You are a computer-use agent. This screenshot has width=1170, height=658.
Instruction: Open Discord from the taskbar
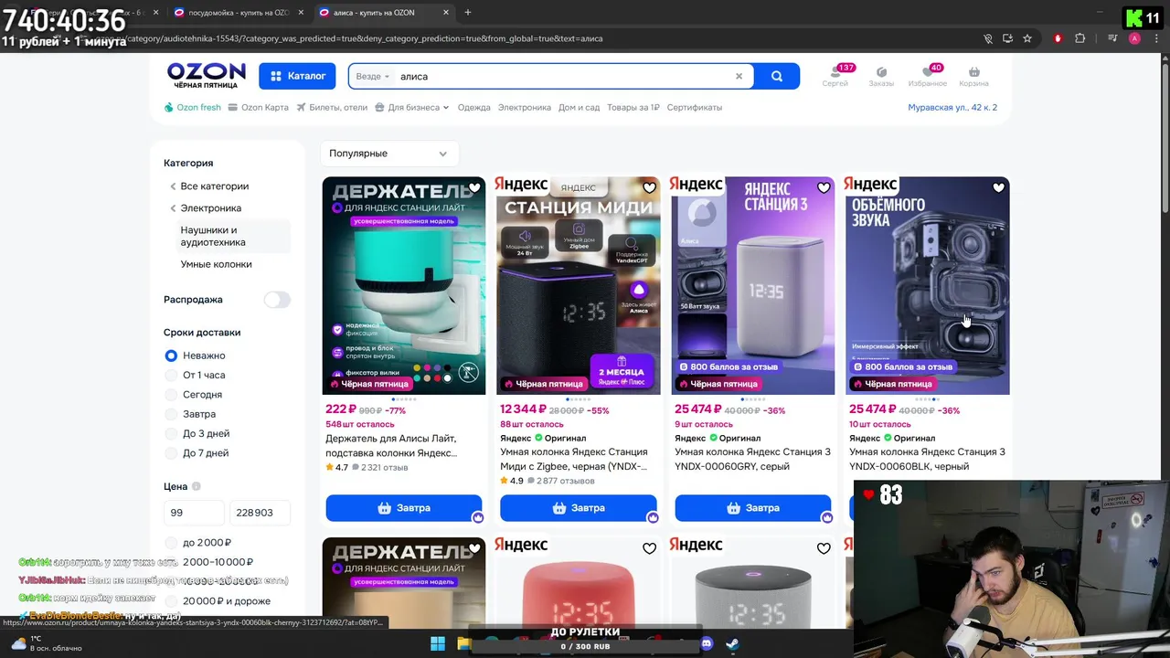tap(707, 643)
